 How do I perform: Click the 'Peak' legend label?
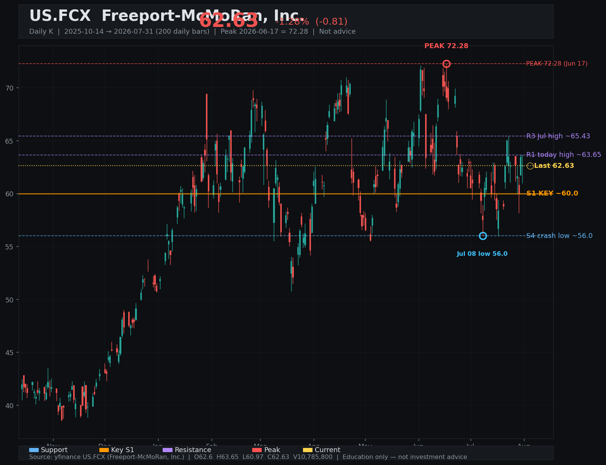[x=272, y=450]
